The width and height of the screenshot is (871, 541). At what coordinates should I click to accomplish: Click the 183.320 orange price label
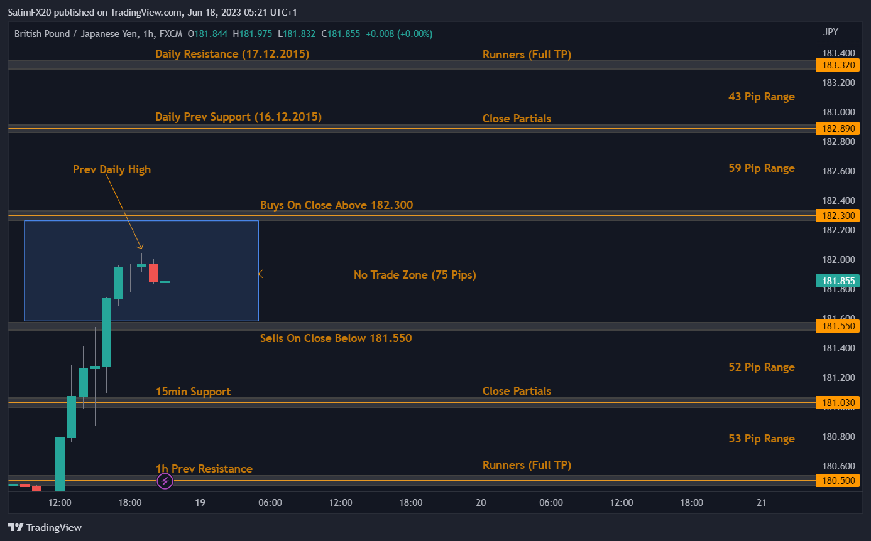[x=836, y=65]
